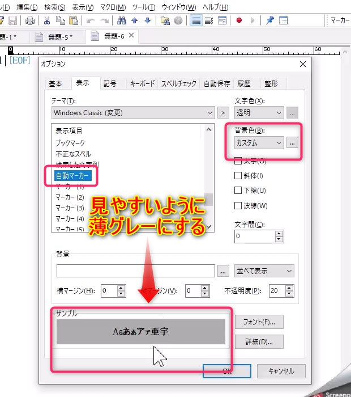Viewport: 351px width, 397px height.
Task: Click the Save floppy disk toolbar icon
Action: click(x=12, y=20)
